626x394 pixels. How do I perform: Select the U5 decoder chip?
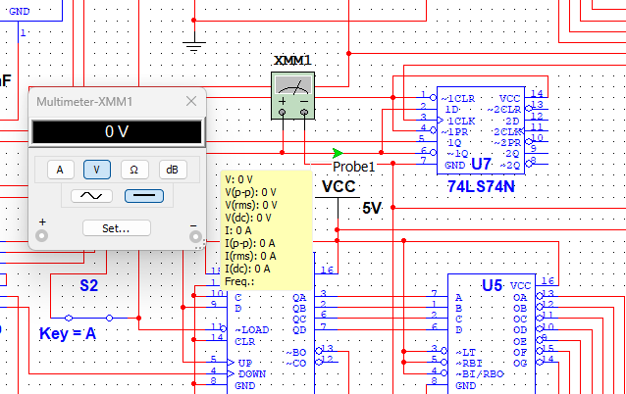pos(492,334)
